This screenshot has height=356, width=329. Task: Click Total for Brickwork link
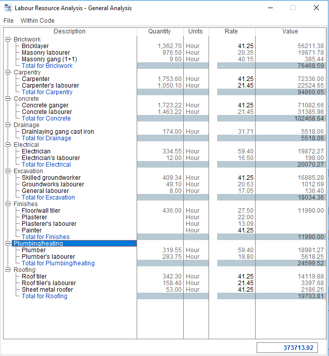[47, 66]
